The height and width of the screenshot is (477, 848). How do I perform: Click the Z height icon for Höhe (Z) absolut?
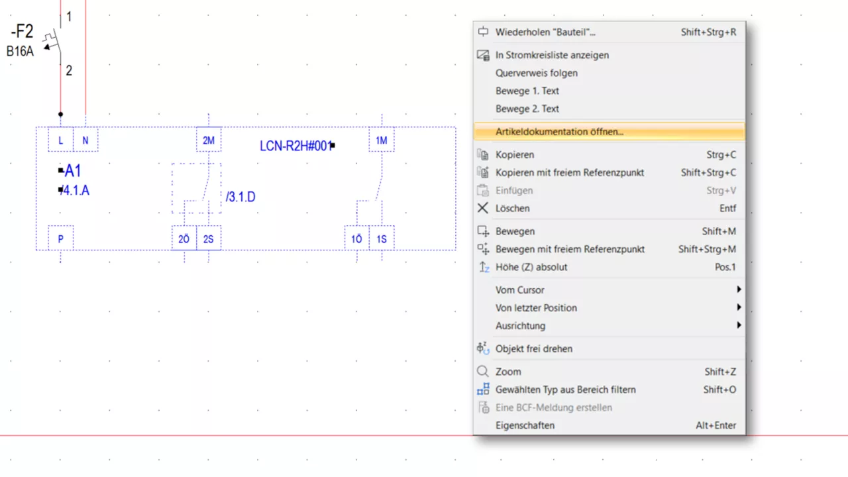click(x=484, y=267)
